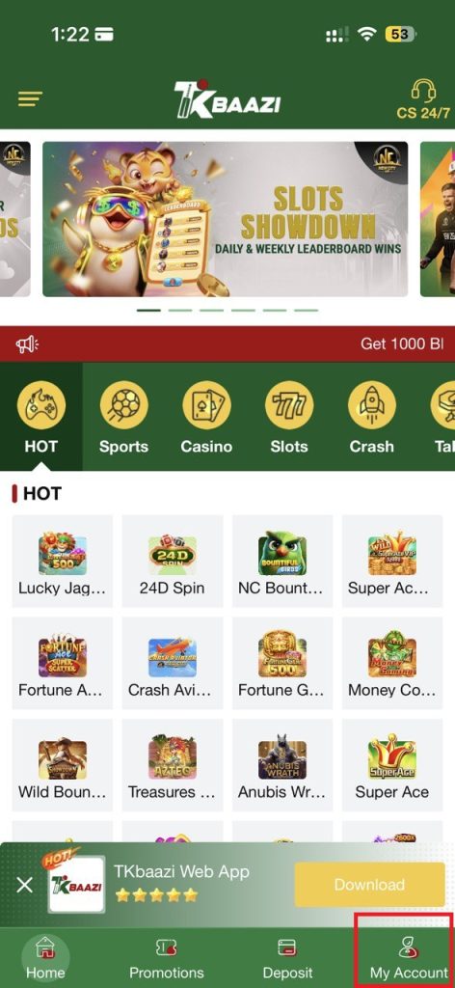Viewport: 455px width, 988px height.
Task: Open the Deposit tab
Action: pyautogui.click(x=287, y=958)
